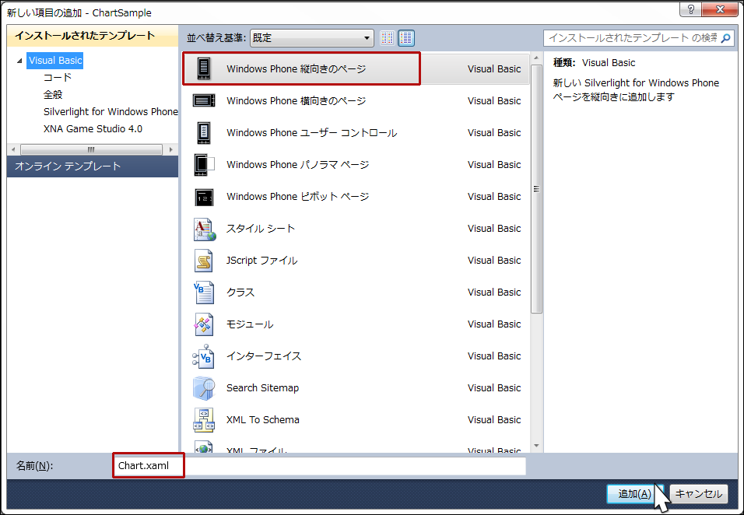Open the 並べ替え基準 sort dropdown

(x=312, y=38)
